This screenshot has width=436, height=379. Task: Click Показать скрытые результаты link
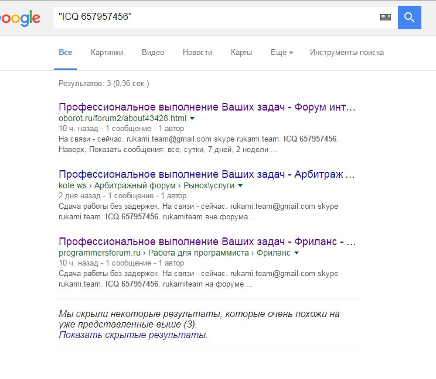coord(133,335)
